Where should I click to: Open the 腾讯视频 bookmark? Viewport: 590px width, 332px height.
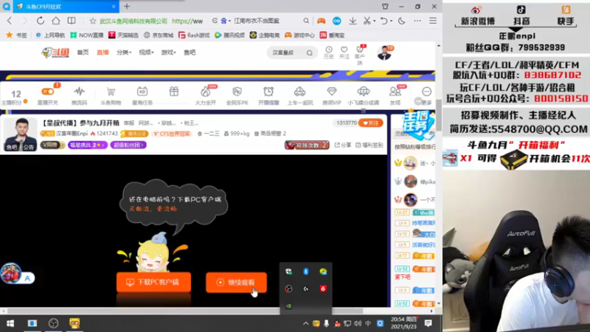pos(229,35)
